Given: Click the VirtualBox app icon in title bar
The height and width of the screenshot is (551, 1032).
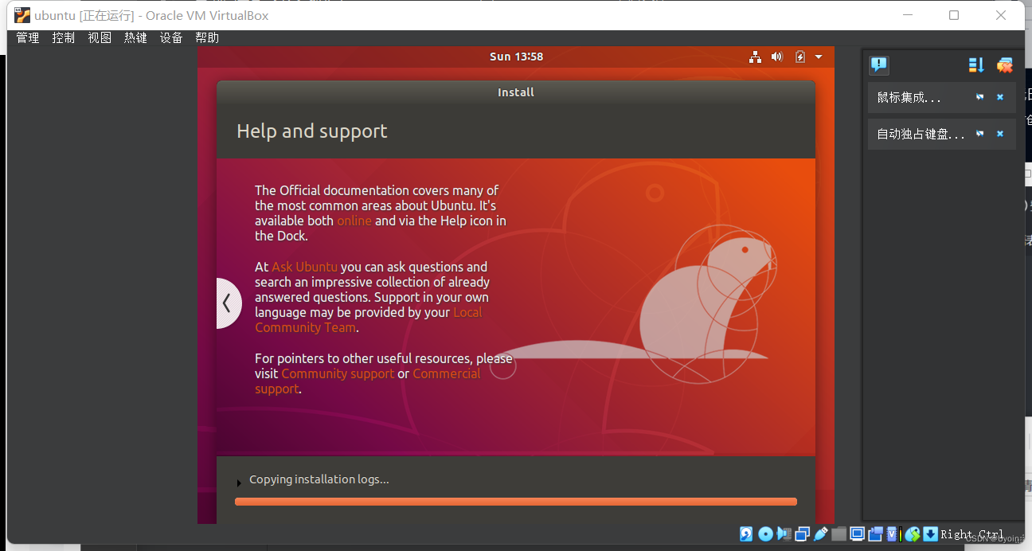Looking at the screenshot, I should [x=22, y=15].
